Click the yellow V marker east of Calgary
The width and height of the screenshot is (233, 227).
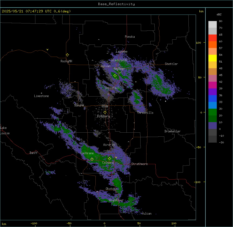click(116, 157)
